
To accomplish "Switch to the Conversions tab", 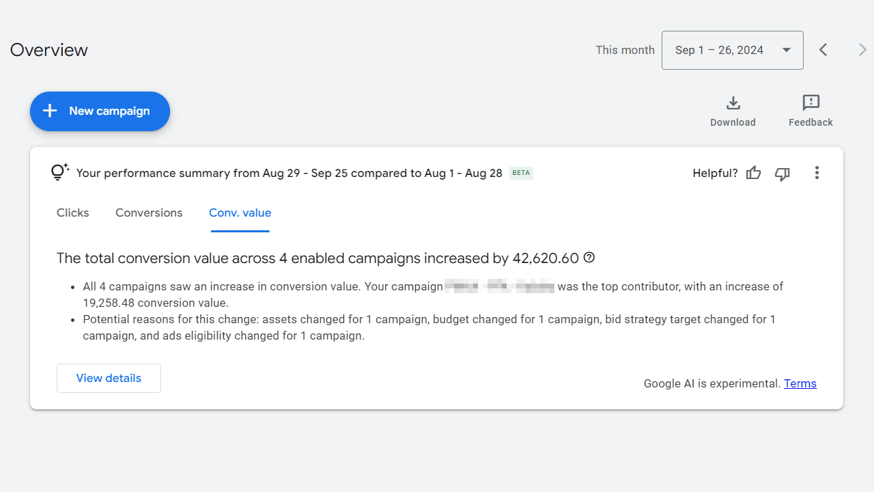I will 149,213.
